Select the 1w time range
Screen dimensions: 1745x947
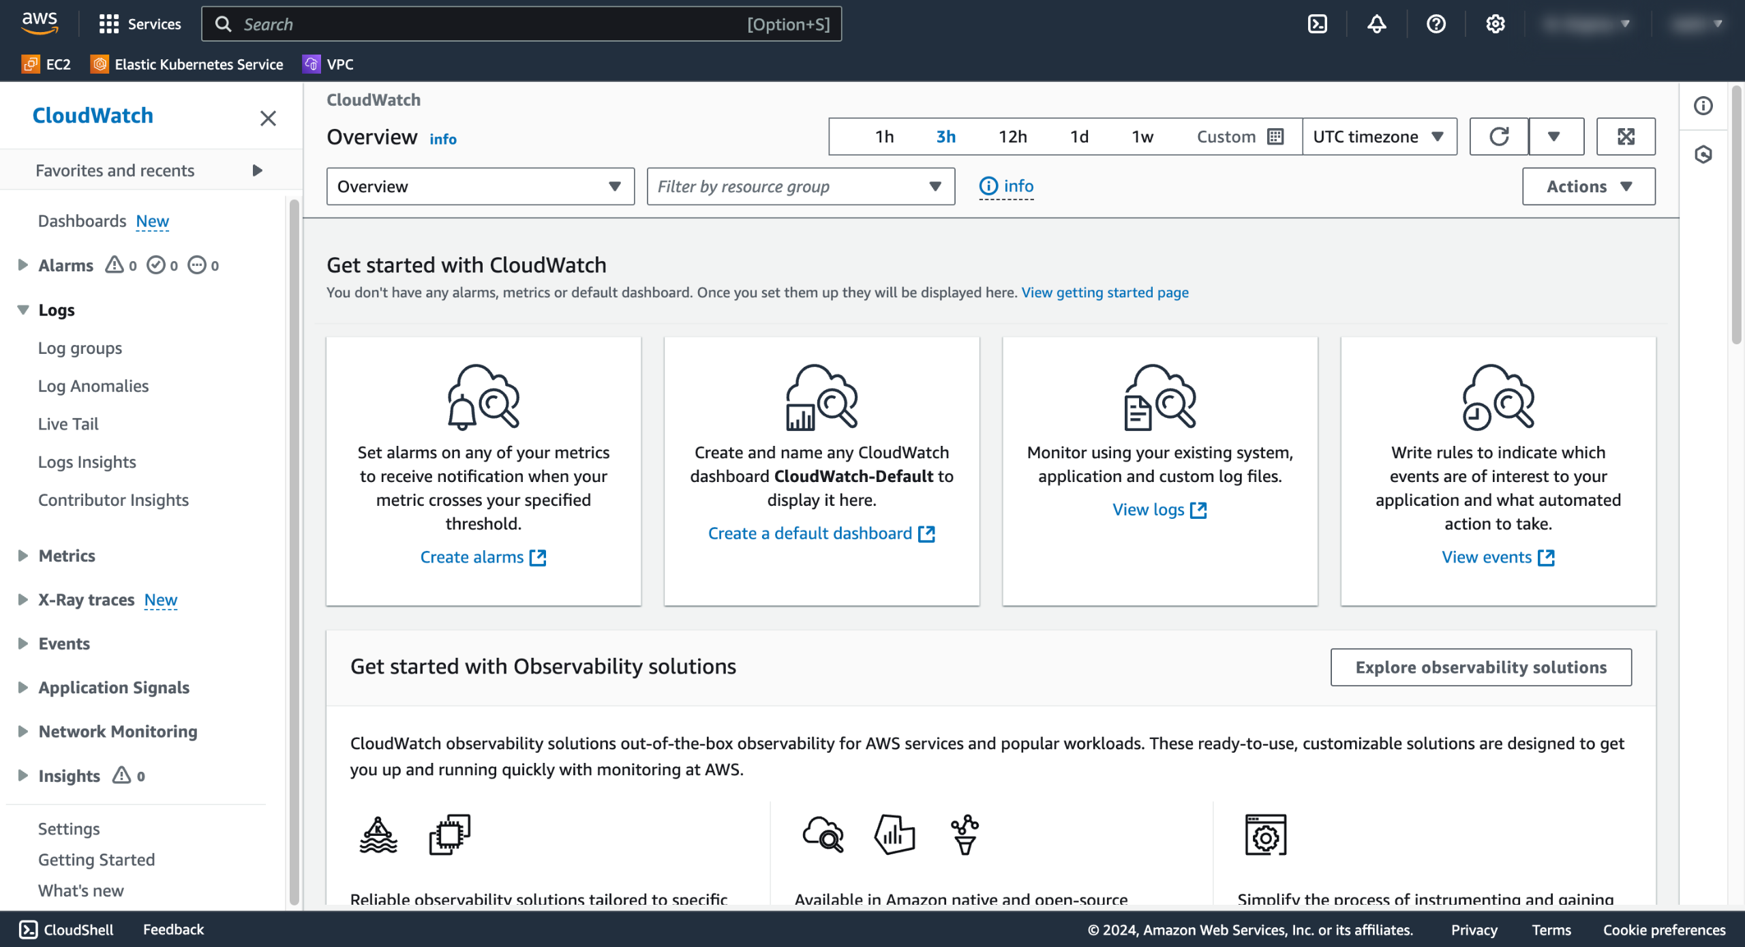pyautogui.click(x=1142, y=136)
